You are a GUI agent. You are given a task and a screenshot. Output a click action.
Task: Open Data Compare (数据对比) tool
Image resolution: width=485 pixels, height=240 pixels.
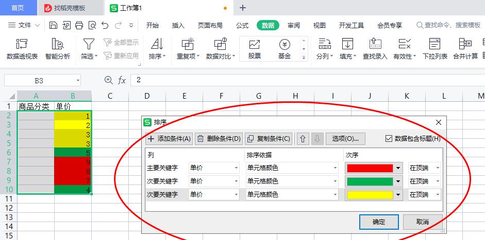pyautogui.click(x=221, y=49)
